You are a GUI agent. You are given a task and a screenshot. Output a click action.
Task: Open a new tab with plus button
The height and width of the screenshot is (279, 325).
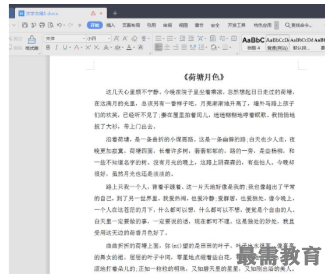[115, 13]
